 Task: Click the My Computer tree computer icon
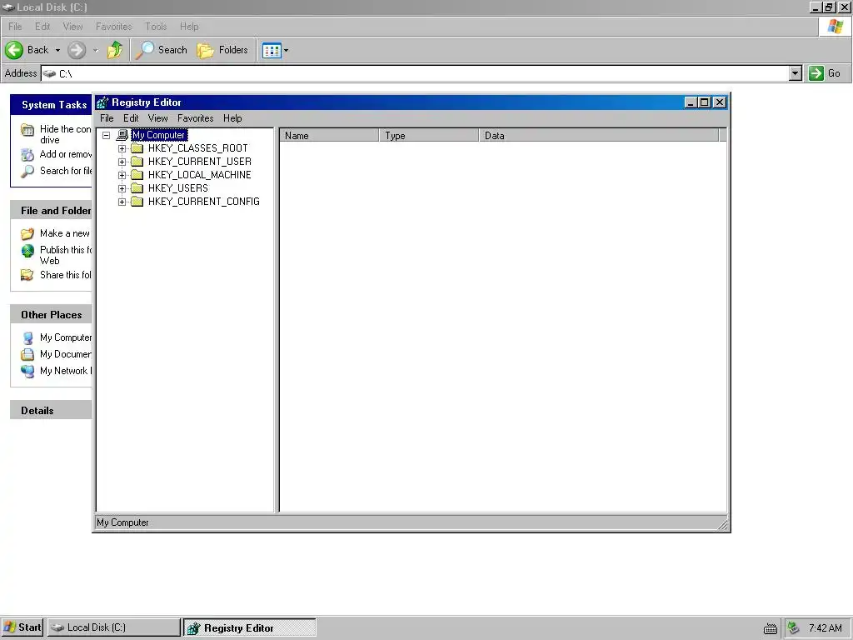coord(122,135)
